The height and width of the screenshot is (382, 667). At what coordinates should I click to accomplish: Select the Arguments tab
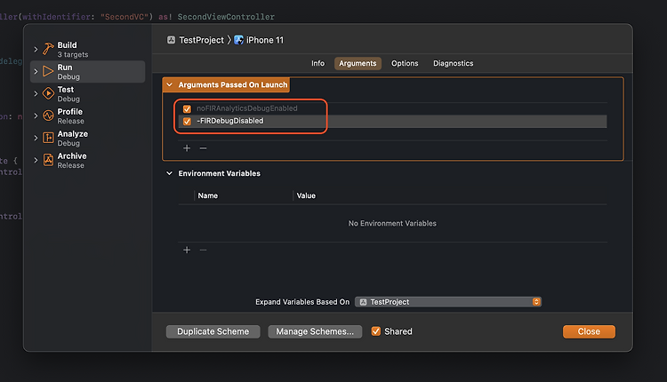pyautogui.click(x=358, y=63)
